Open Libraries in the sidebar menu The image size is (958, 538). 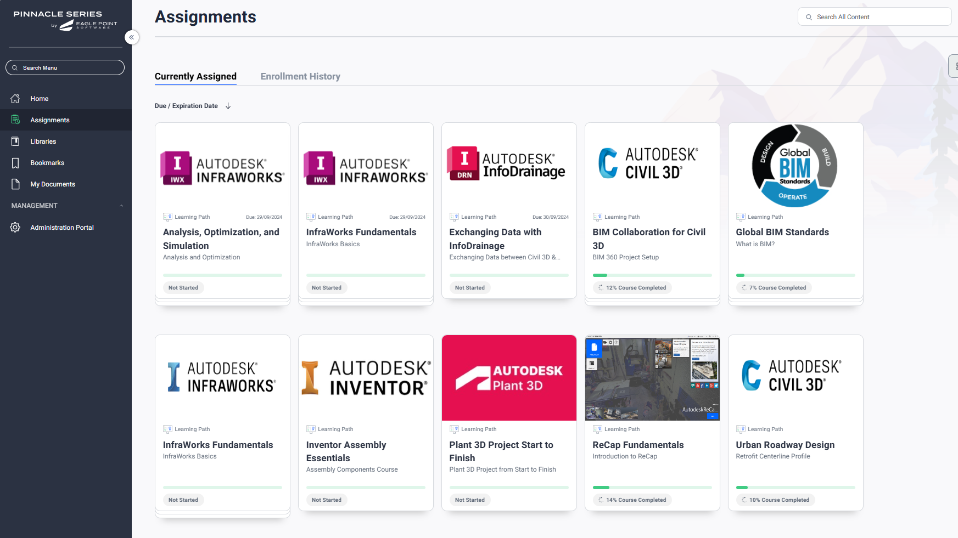coord(43,141)
